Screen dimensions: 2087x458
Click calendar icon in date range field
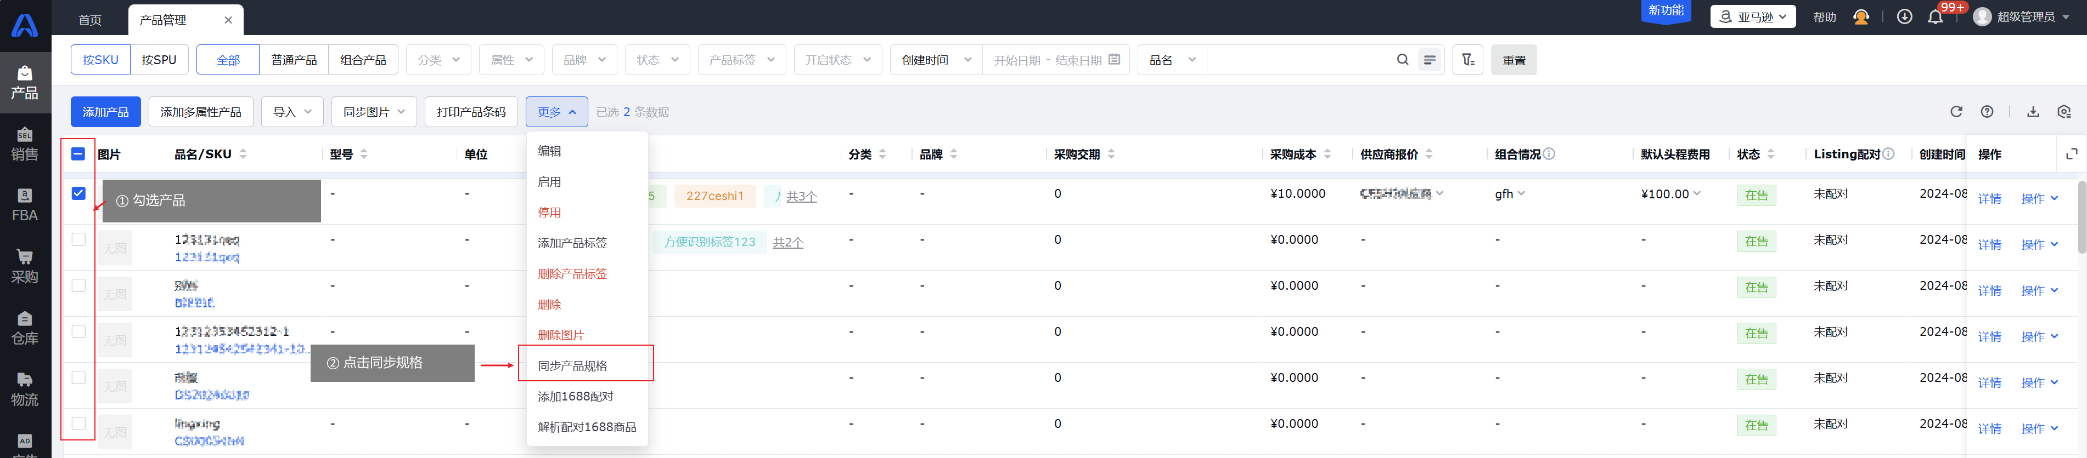coord(1114,60)
